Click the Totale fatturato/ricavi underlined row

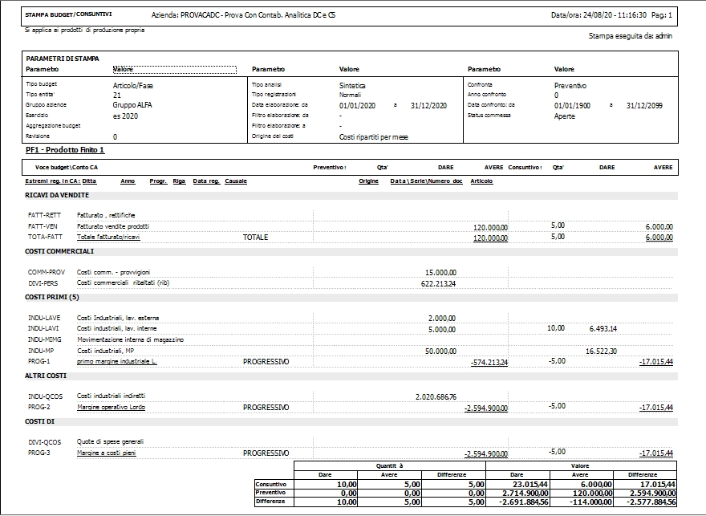tap(108, 238)
